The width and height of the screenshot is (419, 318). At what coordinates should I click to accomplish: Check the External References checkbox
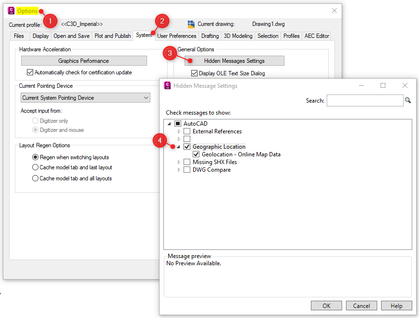click(x=187, y=131)
